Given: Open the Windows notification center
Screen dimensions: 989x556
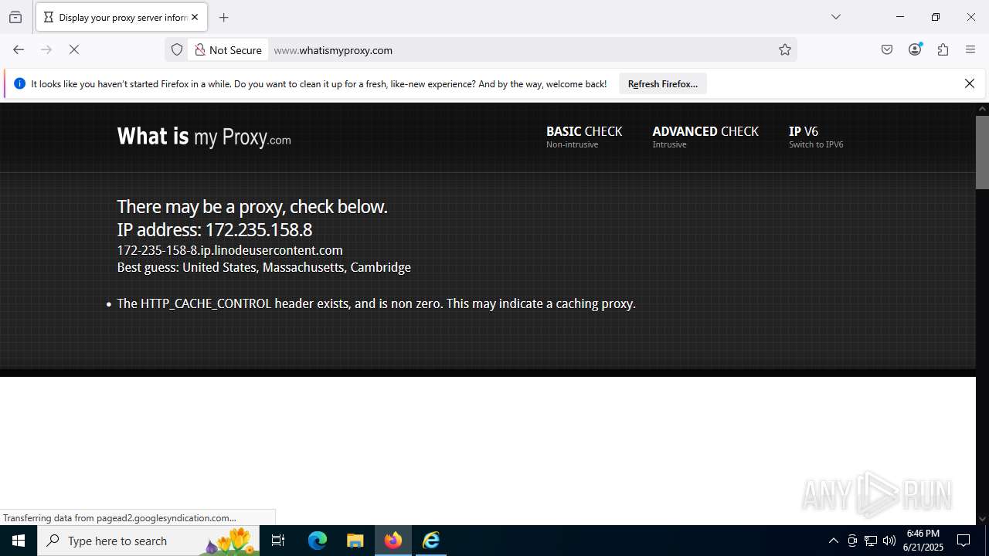Looking at the screenshot, I should point(964,541).
